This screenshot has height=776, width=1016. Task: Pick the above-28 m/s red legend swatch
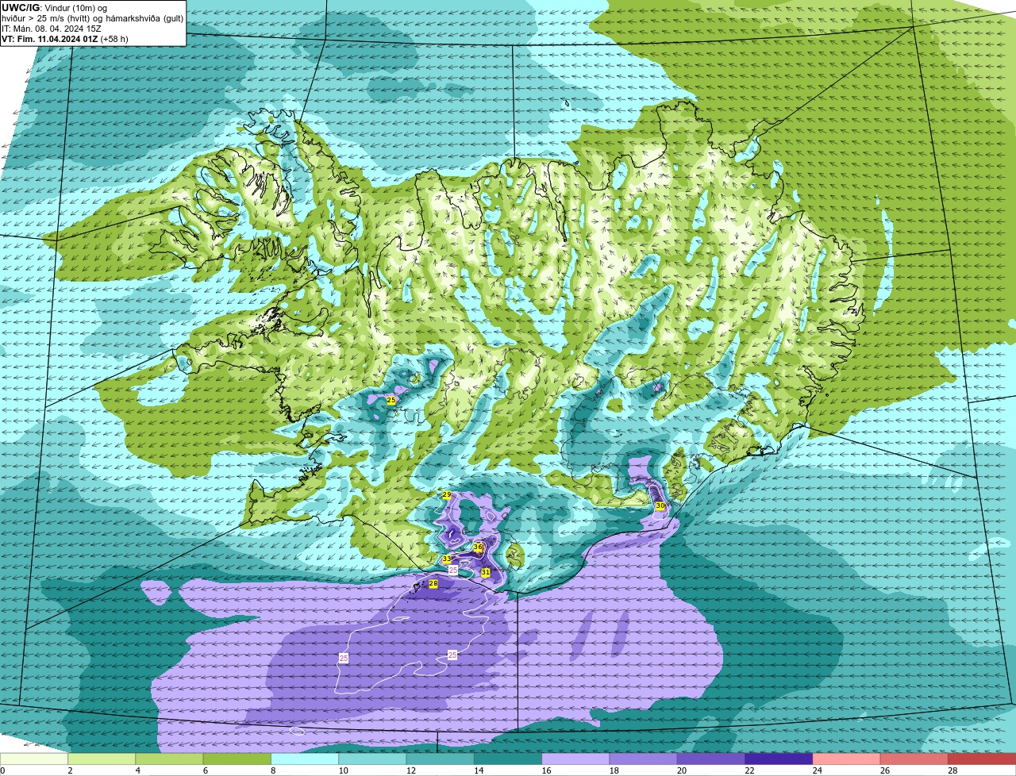tap(982, 759)
